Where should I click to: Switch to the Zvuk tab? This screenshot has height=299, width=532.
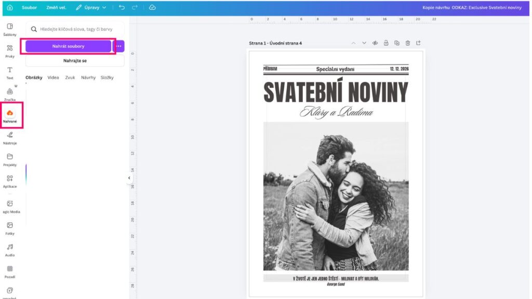click(x=70, y=78)
